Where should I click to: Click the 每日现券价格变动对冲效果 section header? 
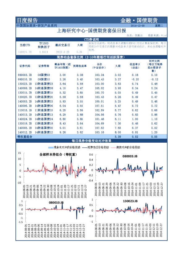click(x=91, y=141)
